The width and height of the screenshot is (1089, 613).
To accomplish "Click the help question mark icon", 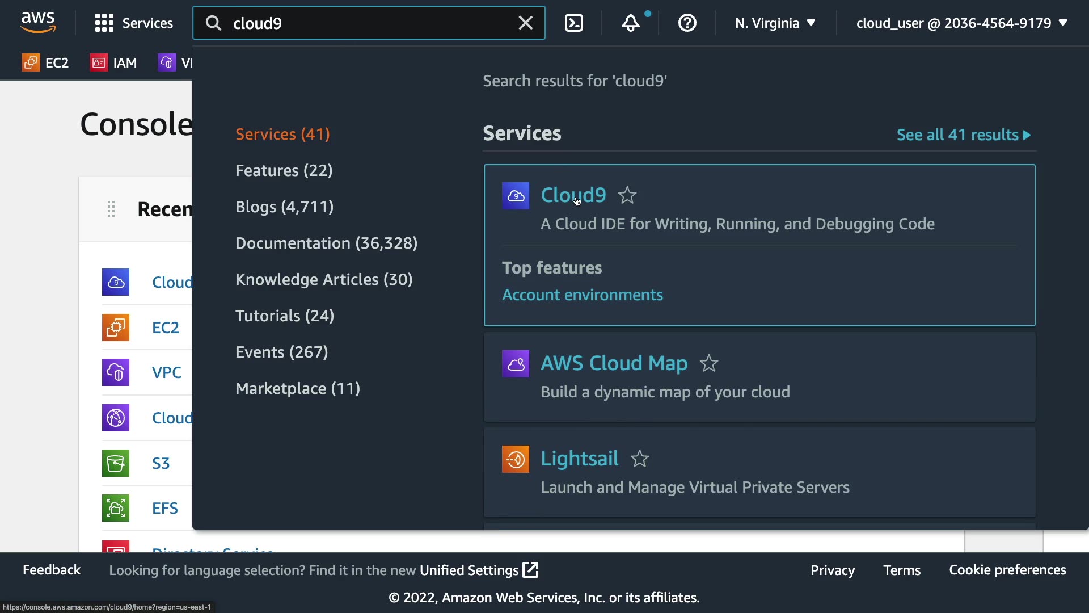I will point(687,23).
